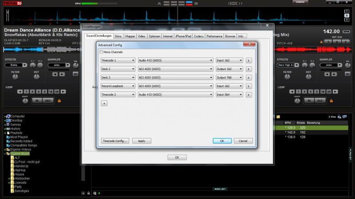
Task: Click the right deck pitch lock icon
Action: pos(321,42)
